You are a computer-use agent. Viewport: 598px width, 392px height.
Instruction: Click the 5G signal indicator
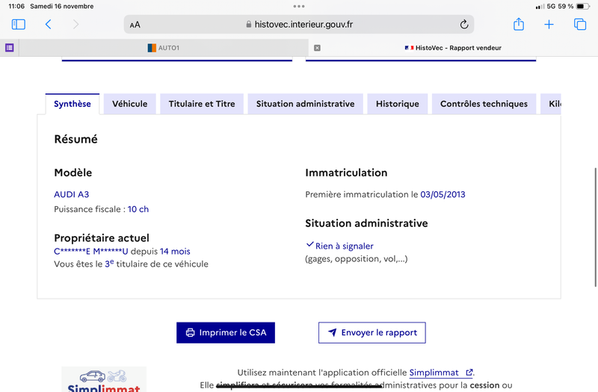[551, 6]
